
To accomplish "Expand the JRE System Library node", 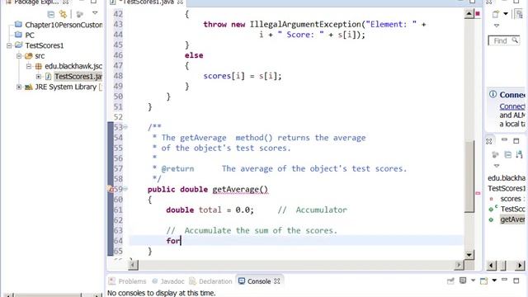I will (19, 87).
